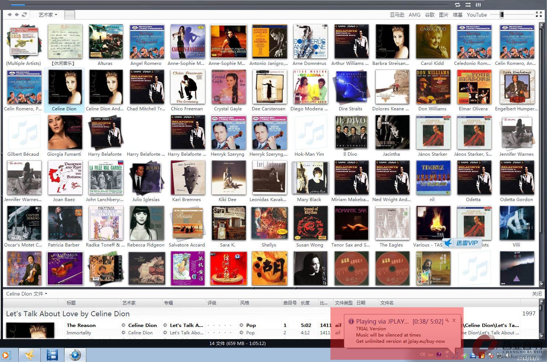Close the JPLAY trial notification
The width and height of the screenshot is (547, 362).
(454, 321)
